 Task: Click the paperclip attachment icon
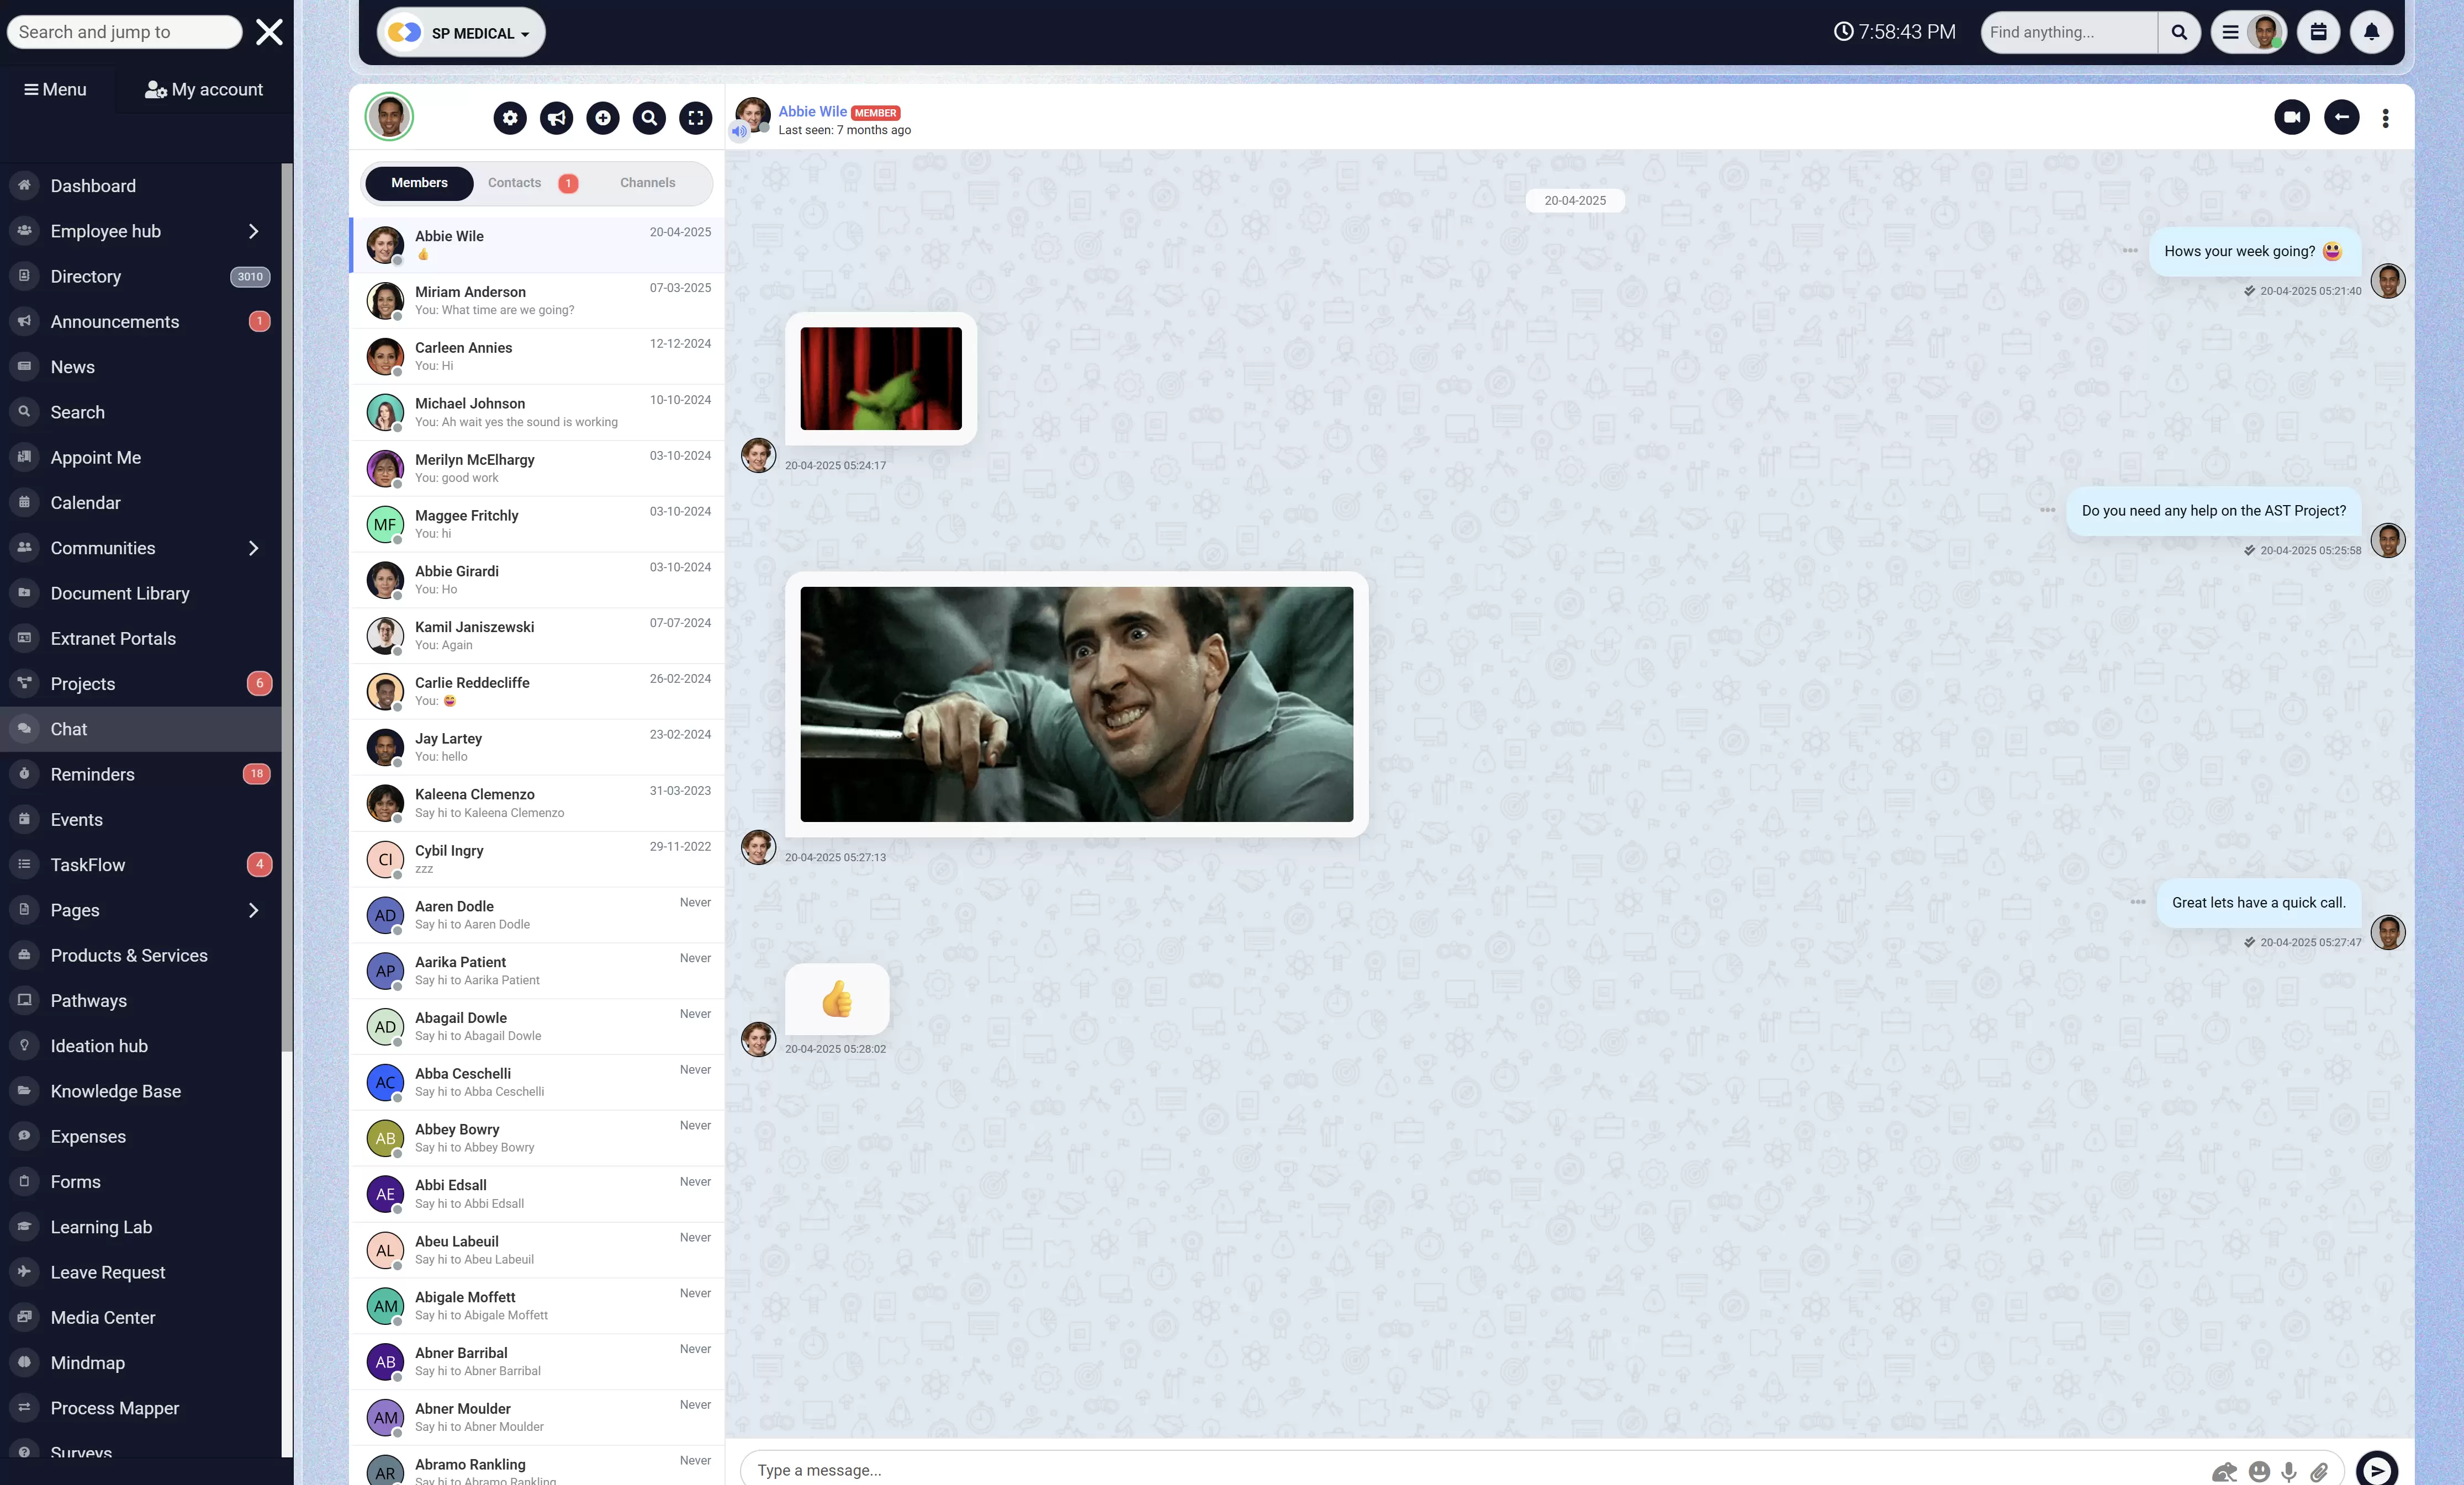(x=2319, y=1471)
